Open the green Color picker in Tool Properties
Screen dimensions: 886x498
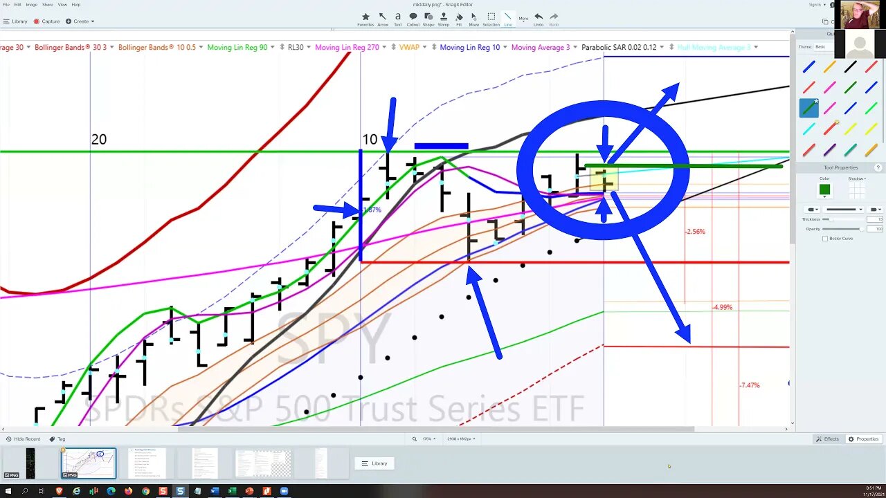(x=824, y=190)
